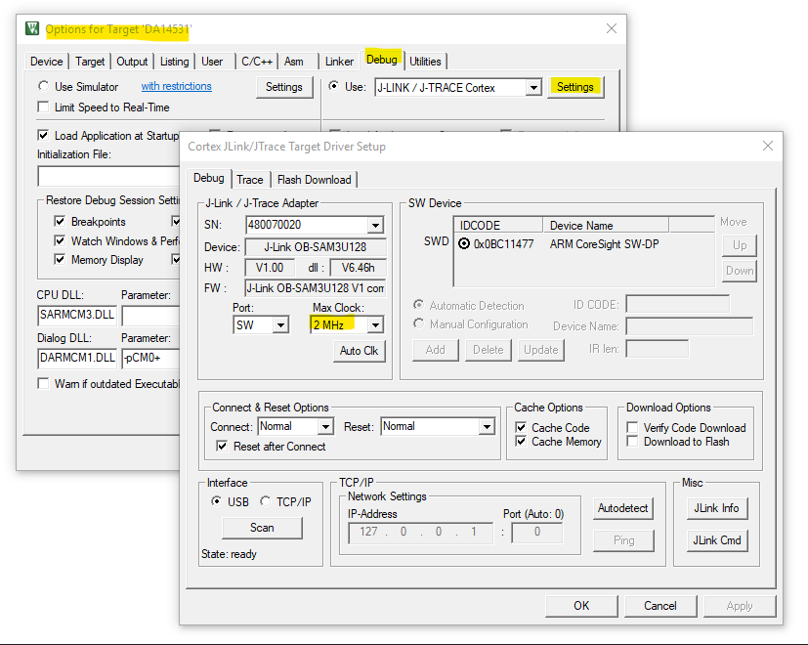Select the 0x0BC11477 SWD device radio button
Image resolution: width=808 pixels, height=645 pixels.
(x=464, y=243)
